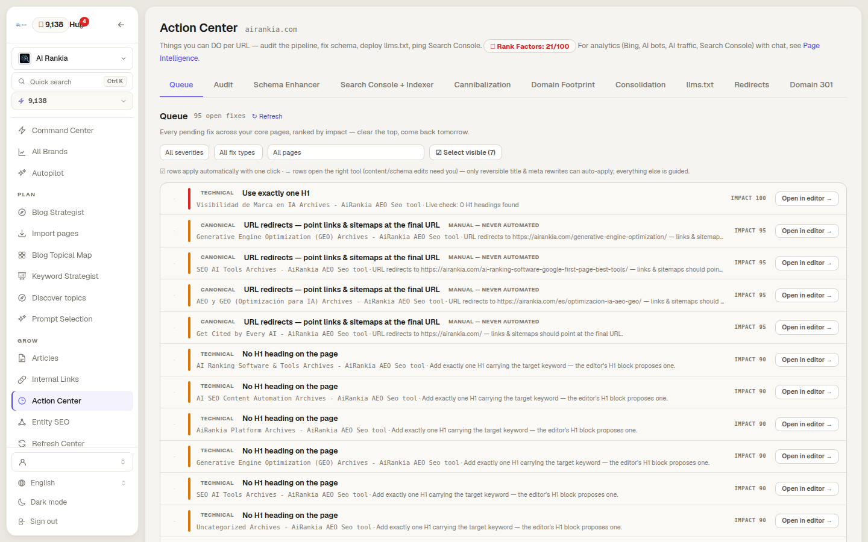Click the Blog Strategist compass icon
Viewport: 868px width, 542px height.
[22, 213]
